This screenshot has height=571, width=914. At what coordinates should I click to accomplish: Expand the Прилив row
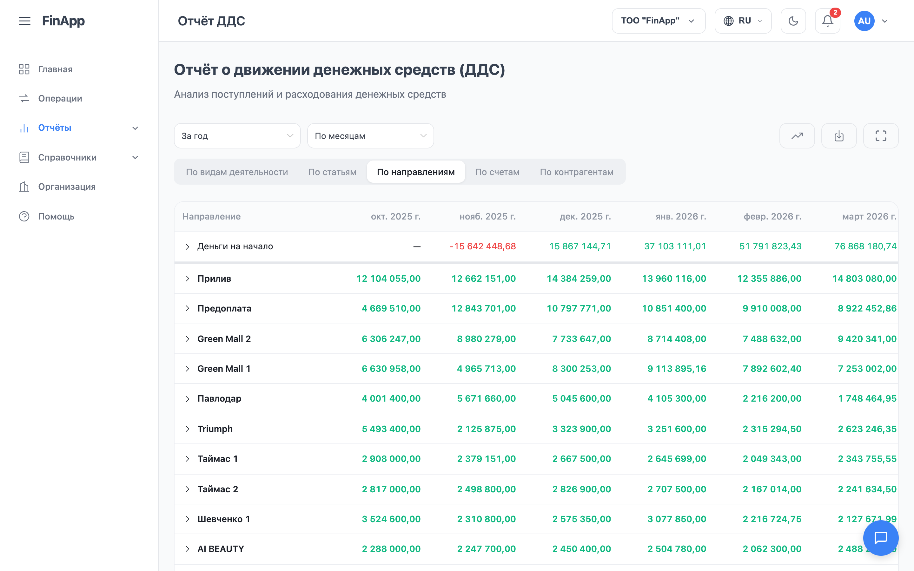(x=187, y=279)
